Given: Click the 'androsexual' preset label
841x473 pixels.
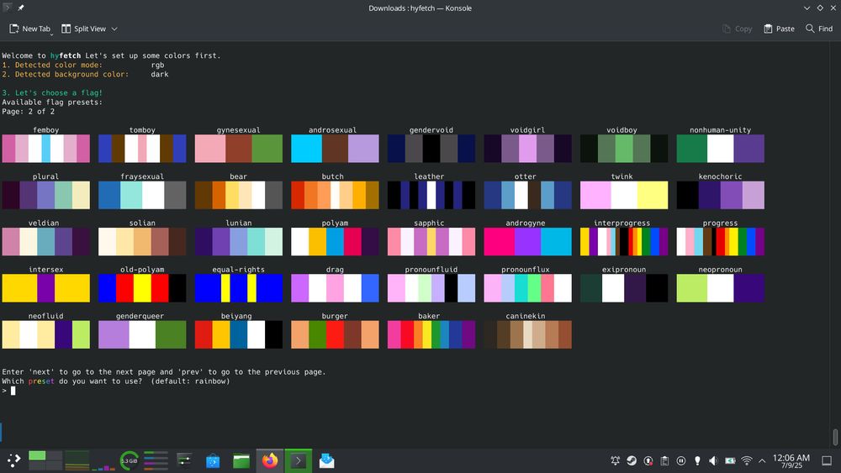Looking at the screenshot, I should tap(332, 129).
